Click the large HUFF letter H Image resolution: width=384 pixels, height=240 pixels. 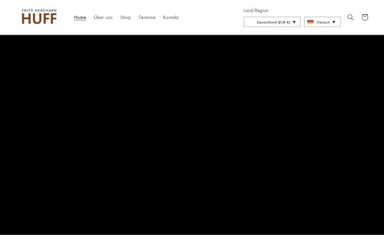(x=26, y=19)
